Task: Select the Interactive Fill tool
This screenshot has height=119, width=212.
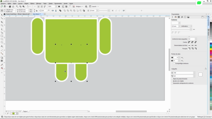Action: click(2, 68)
